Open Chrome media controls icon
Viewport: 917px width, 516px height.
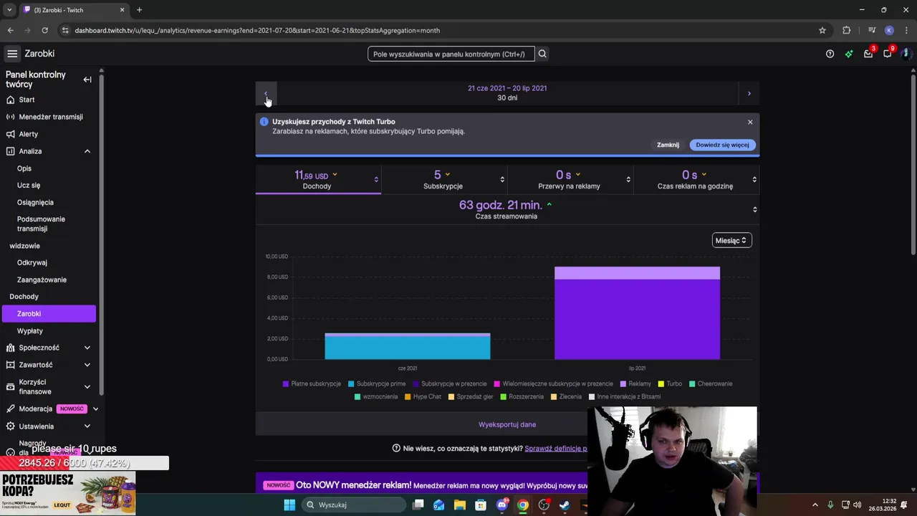872,30
